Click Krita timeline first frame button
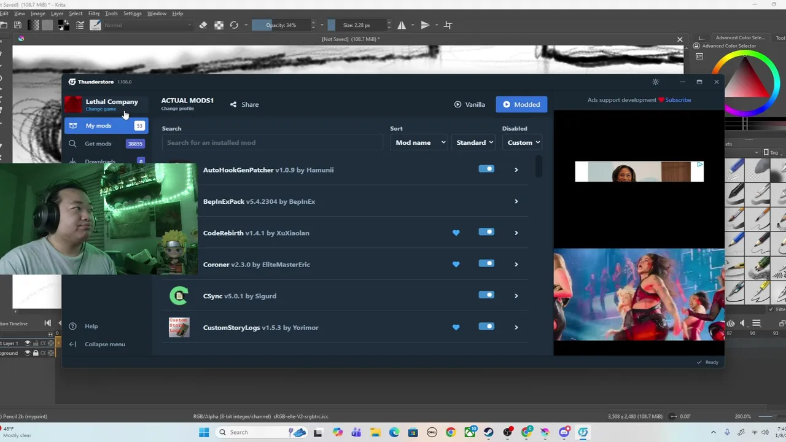Viewport: 786px width, 442px height. 48,323
